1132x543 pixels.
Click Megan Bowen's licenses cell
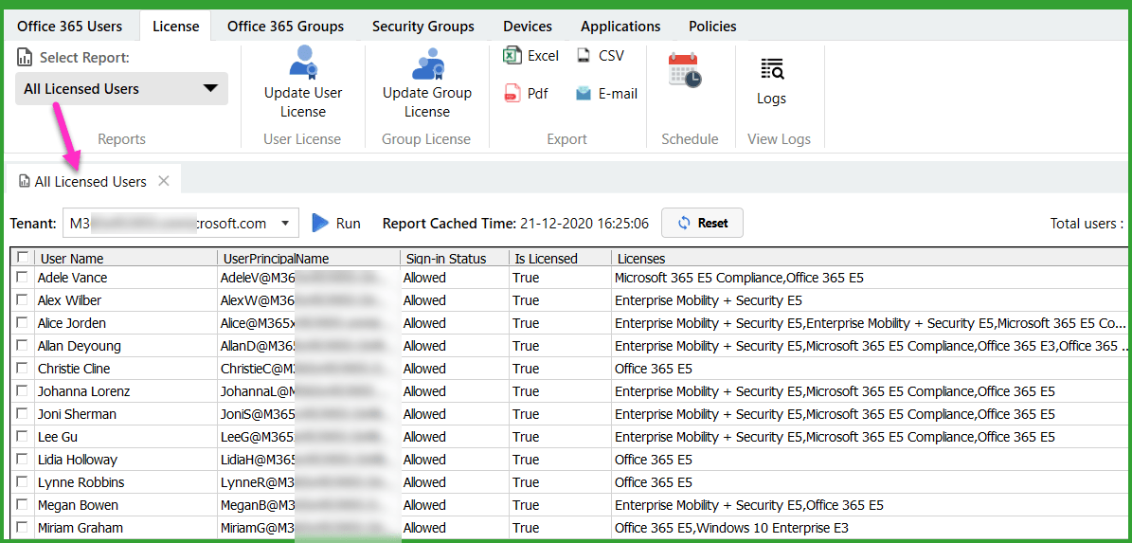[x=869, y=505]
